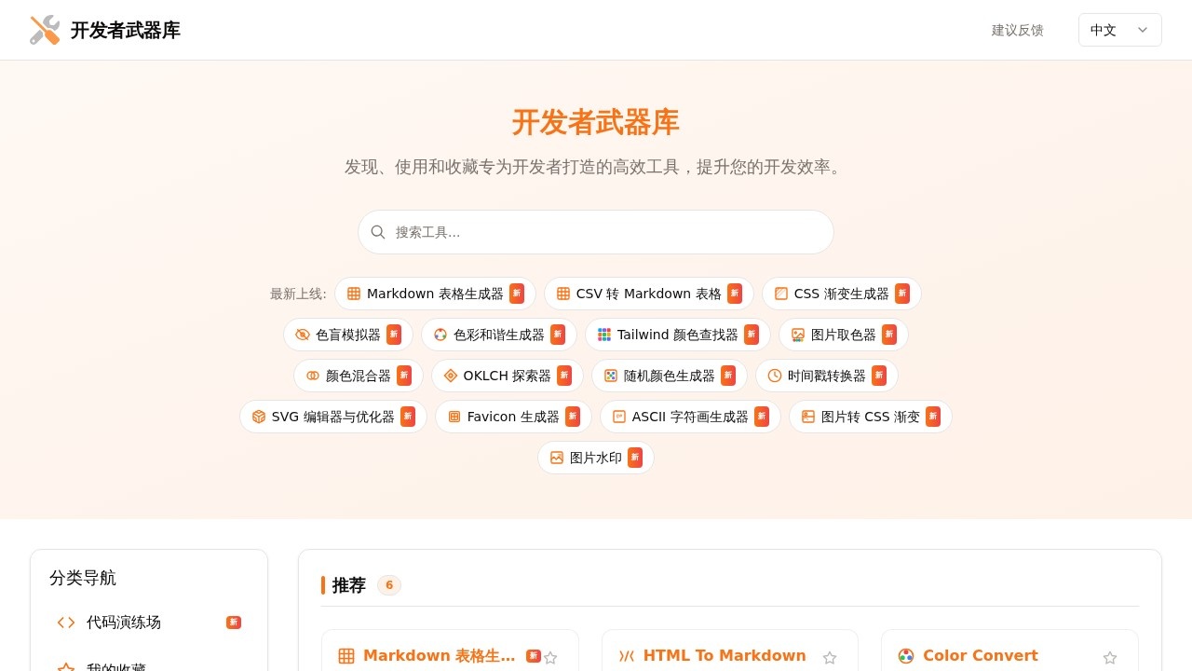
Task: Click the 时间戳转换器 clock icon
Action: point(774,376)
